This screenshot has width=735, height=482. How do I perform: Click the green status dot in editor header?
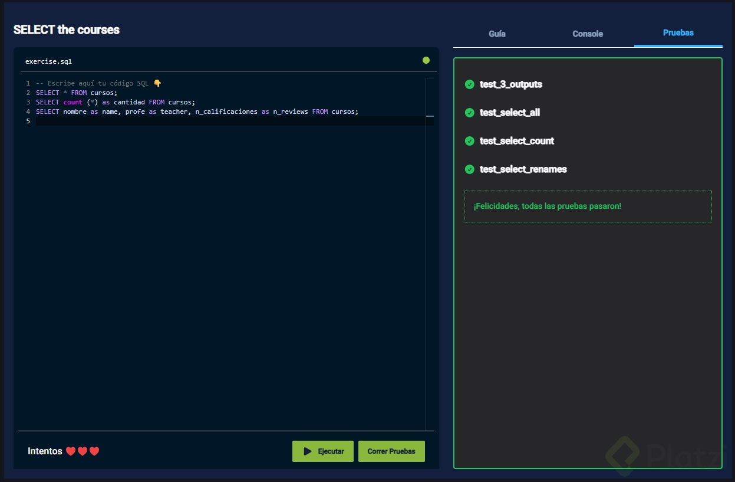(426, 60)
